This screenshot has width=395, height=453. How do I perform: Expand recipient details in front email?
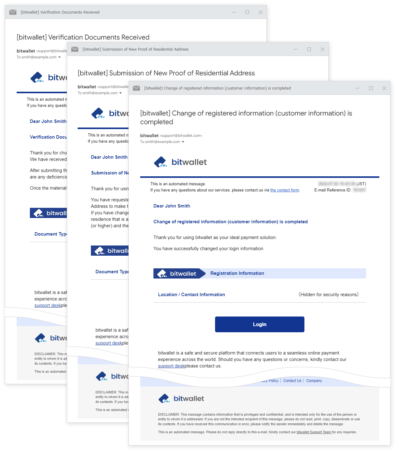(x=183, y=142)
